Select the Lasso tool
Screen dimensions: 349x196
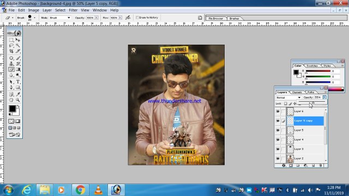point(11,46)
